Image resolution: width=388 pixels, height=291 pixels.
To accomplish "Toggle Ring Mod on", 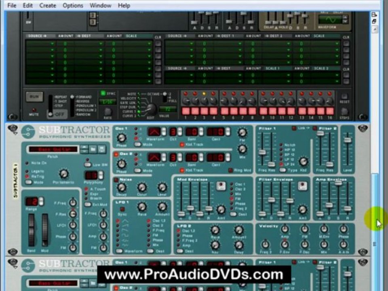I will 230,170.
